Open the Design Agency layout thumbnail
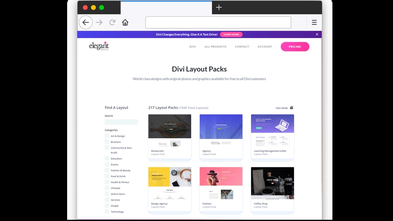The height and width of the screenshot is (221, 393). point(169,184)
